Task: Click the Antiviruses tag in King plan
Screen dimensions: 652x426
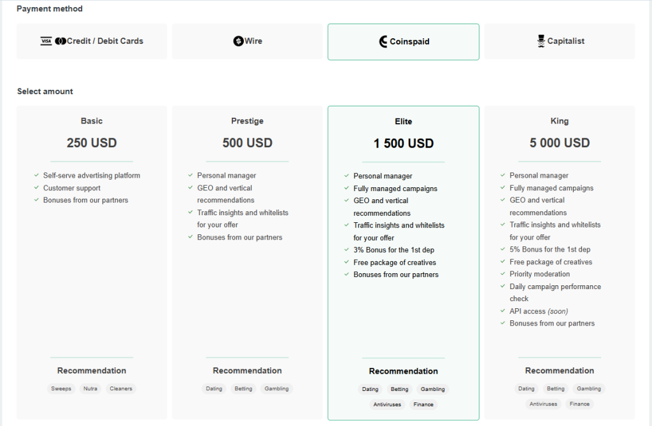Action: (x=543, y=404)
